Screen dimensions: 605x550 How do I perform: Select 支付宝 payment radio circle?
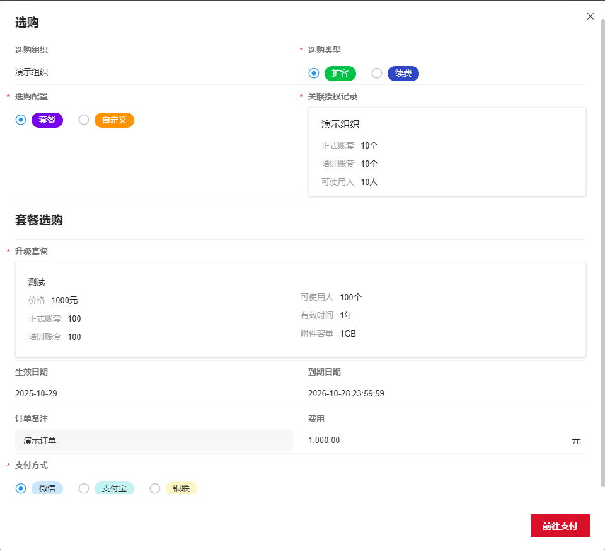click(84, 488)
